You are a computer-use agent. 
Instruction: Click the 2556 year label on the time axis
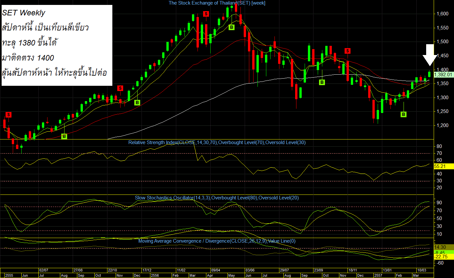point(155,275)
